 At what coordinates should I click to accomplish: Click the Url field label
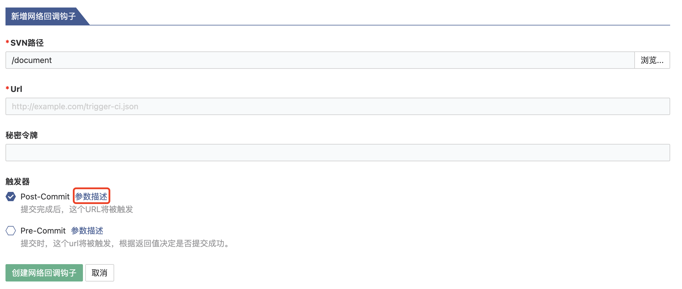click(16, 89)
